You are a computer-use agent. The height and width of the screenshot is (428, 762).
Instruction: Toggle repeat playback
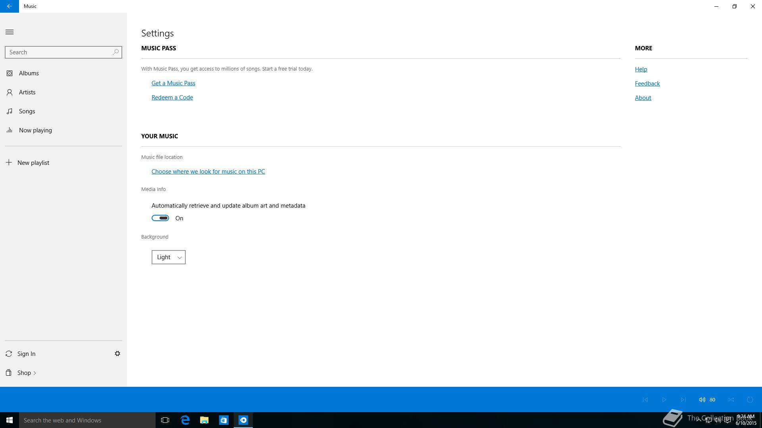point(750,399)
